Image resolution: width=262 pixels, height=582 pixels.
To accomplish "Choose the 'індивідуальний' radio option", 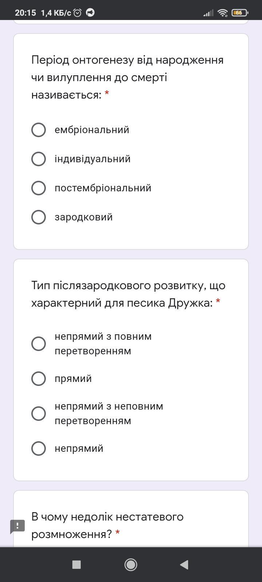I will tap(39, 159).
